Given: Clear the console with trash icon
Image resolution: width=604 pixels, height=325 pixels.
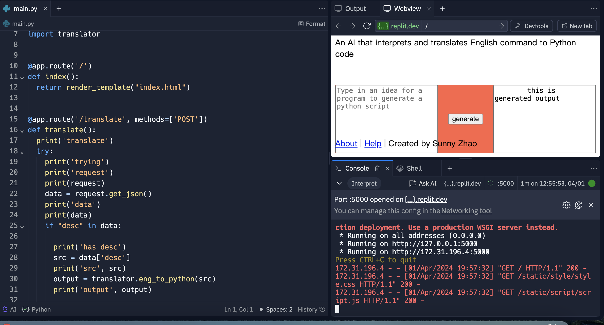Looking at the screenshot, I should coord(377,168).
